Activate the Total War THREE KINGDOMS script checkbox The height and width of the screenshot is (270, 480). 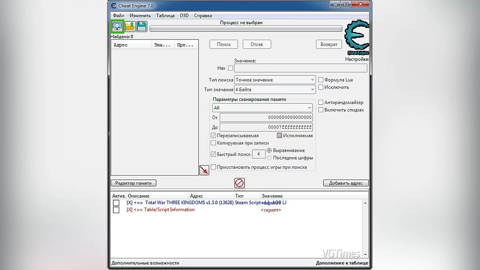click(x=116, y=203)
